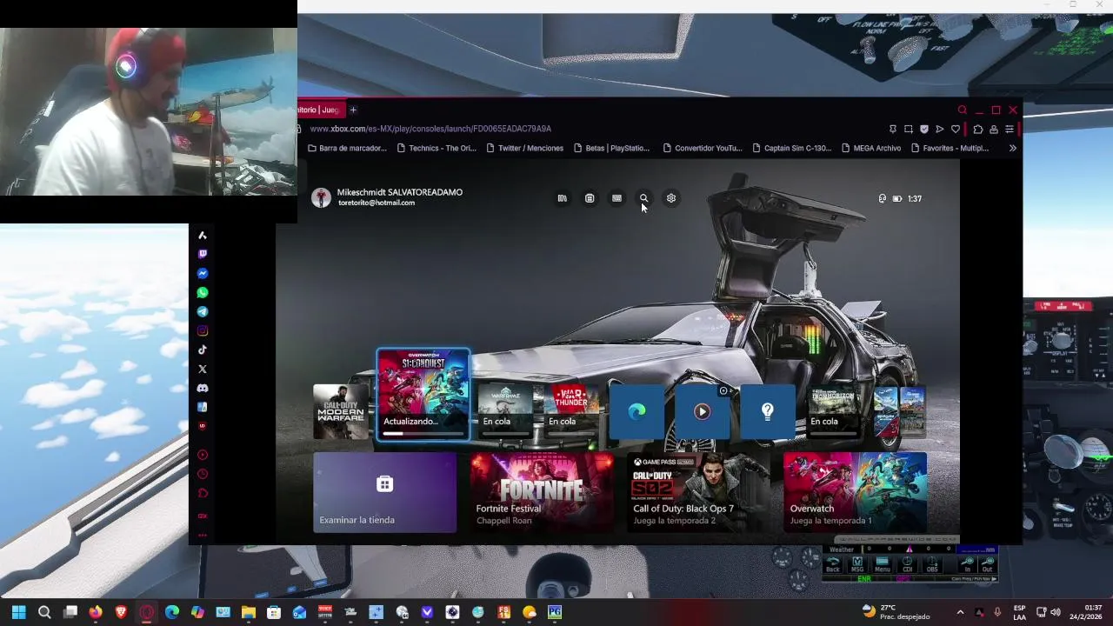Open 'Examinar la tienda' tile
Viewport: 1113px width, 626px height.
(384, 492)
